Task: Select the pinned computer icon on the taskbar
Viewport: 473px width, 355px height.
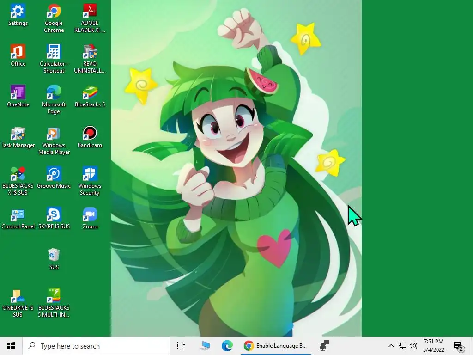Action: click(x=205, y=346)
